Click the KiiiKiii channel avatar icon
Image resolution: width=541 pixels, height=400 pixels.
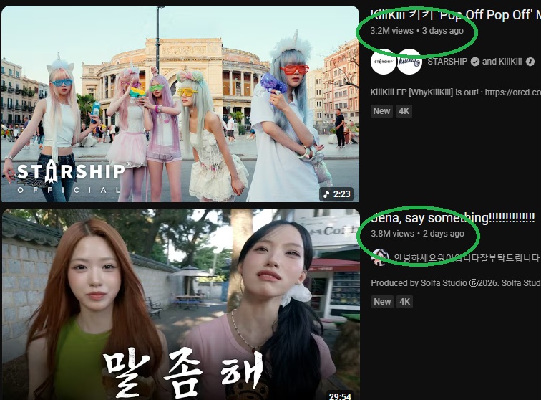pyautogui.click(x=409, y=62)
